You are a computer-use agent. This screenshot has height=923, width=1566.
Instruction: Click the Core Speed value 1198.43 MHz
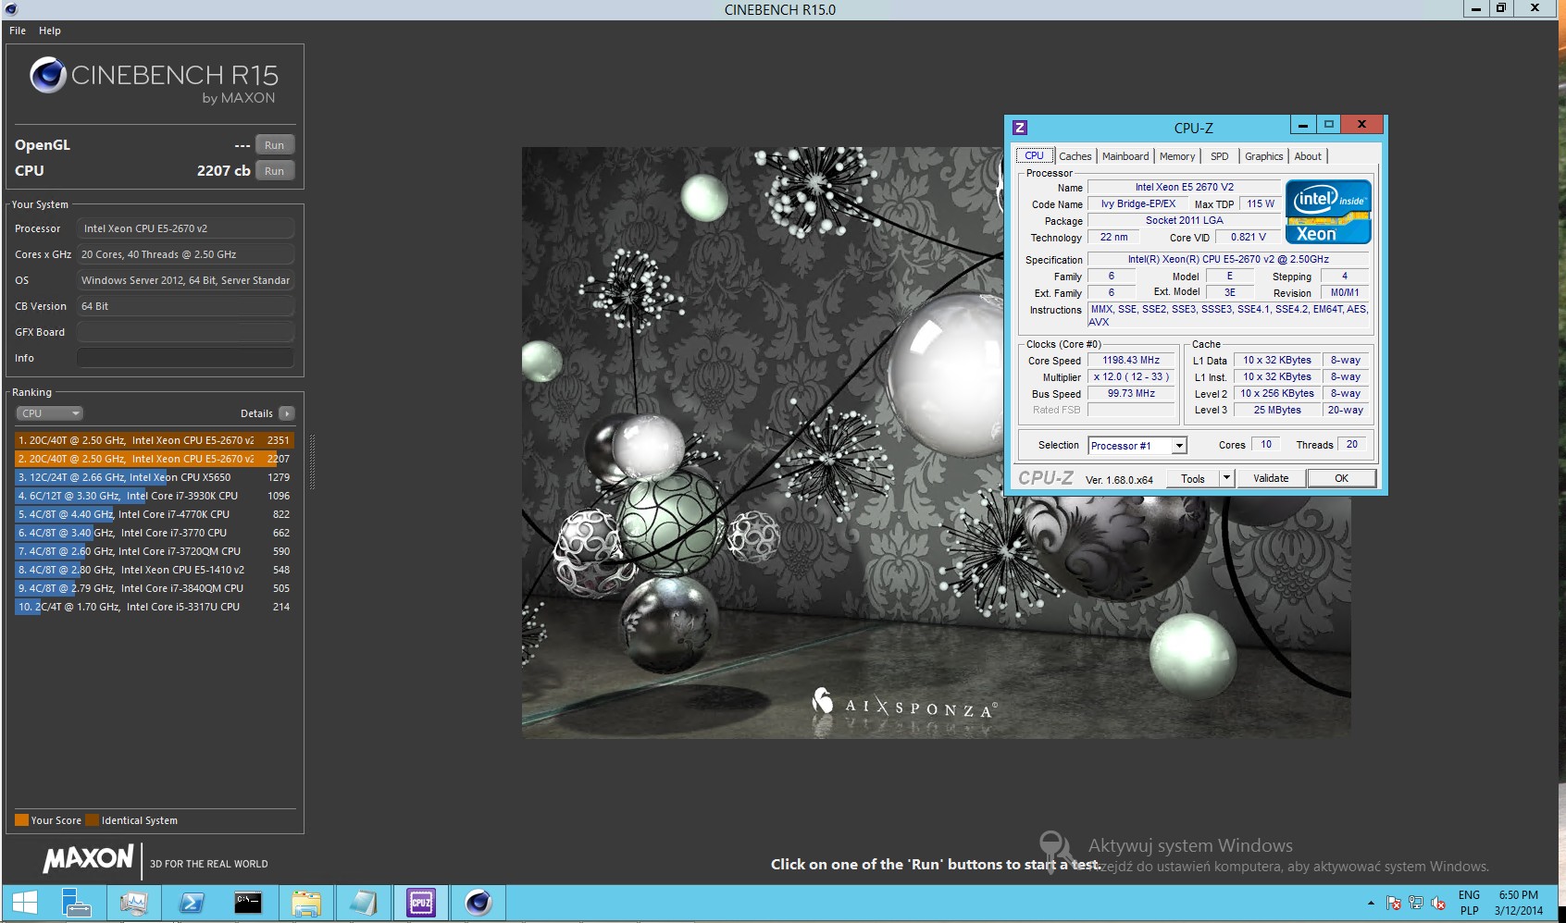(1131, 361)
